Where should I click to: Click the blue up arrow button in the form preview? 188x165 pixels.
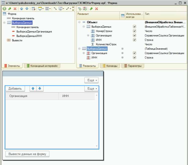coord(33,88)
